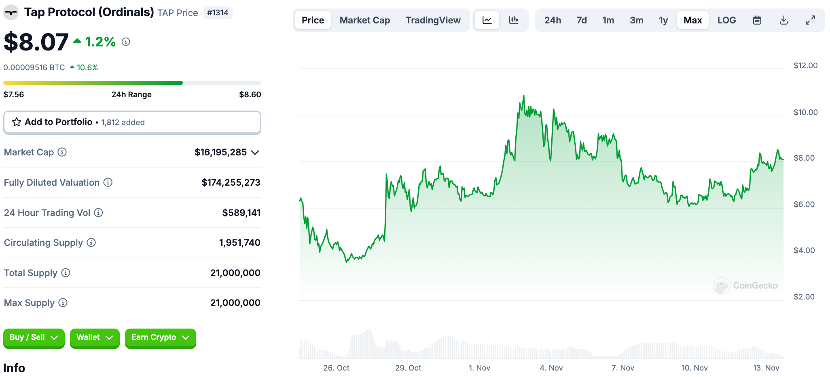Viewport: 830px width, 377px height.
Task: Click the #1314 rank badge
Action: coord(218,13)
